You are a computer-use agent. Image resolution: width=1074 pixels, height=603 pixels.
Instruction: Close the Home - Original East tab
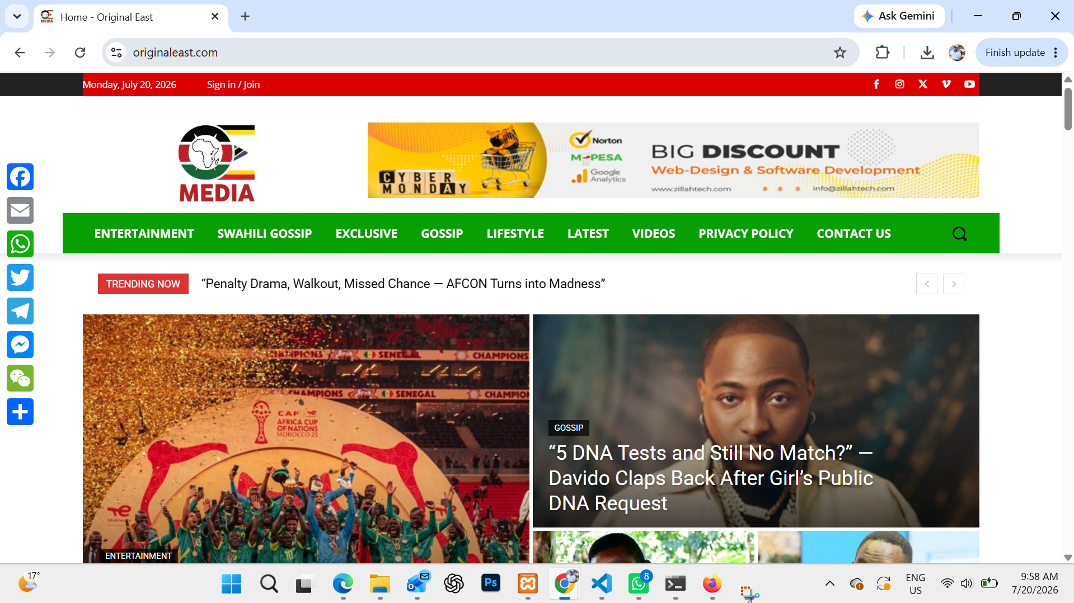215,17
